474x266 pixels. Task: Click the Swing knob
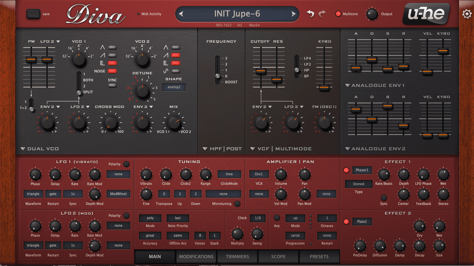(257, 234)
